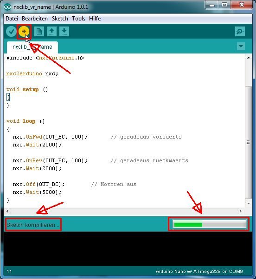Select the nxclib_vr_name sketch tab
This screenshot has width=256, height=279.
32,47
